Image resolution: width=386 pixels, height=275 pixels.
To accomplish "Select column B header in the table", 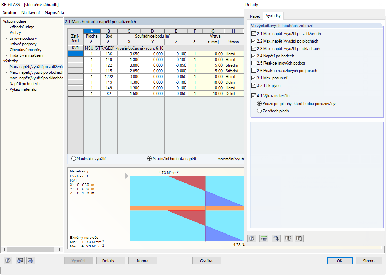I will [x=109, y=31].
